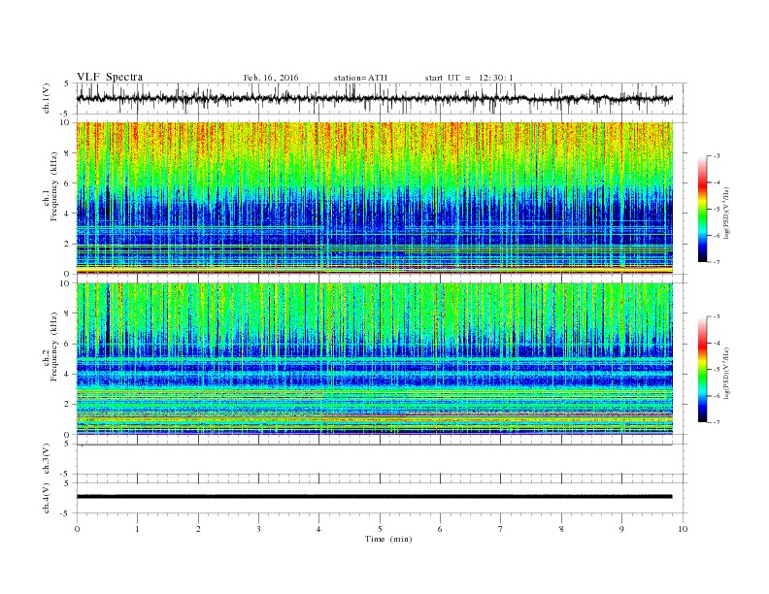Viewport: 769px width, 594px height.
Task: Click the "station=ATH" header label
Action: (x=360, y=78)
